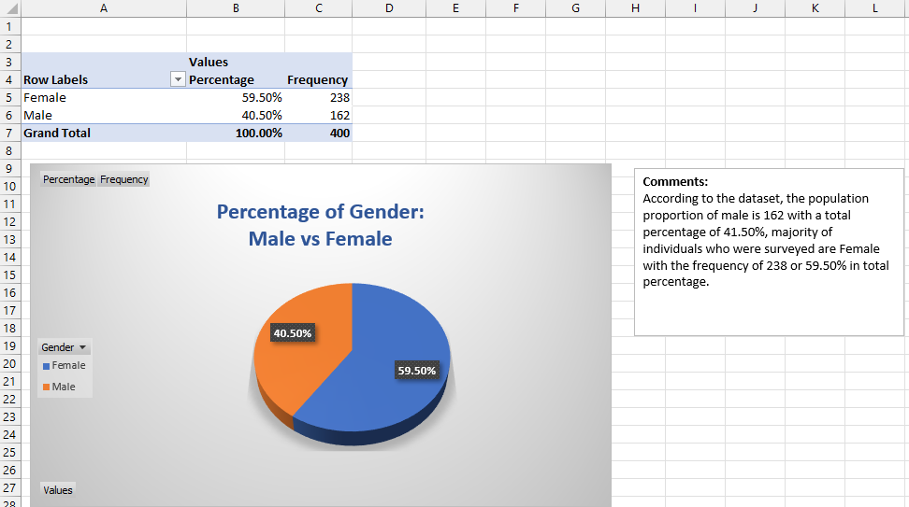The image size is (909, 507).
Task: Select the chart title Percentage of Gender
Action: point(320,225)
